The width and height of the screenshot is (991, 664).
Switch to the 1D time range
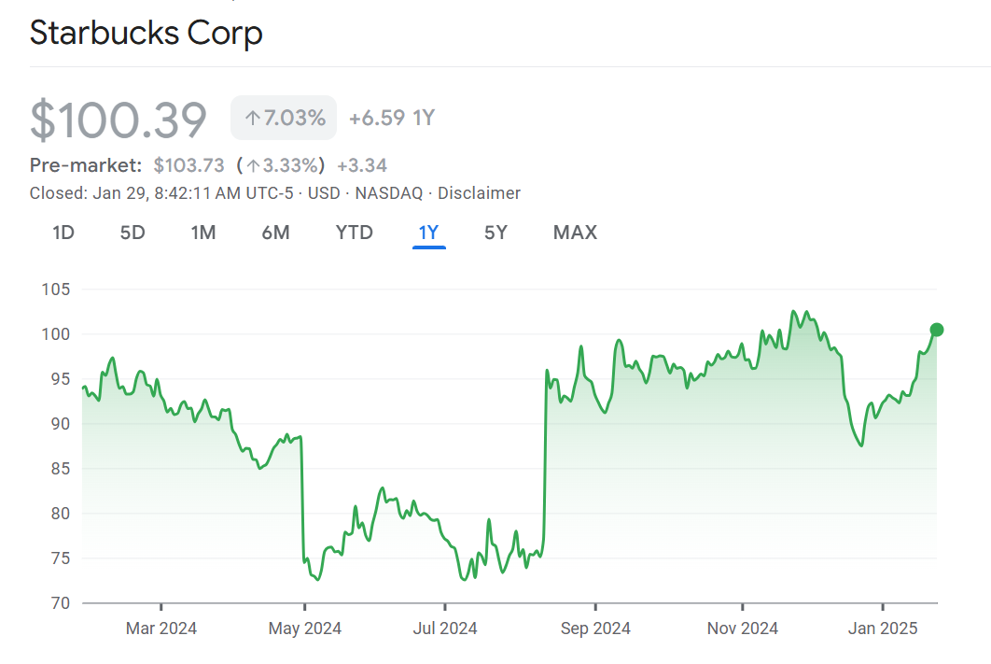63,233
